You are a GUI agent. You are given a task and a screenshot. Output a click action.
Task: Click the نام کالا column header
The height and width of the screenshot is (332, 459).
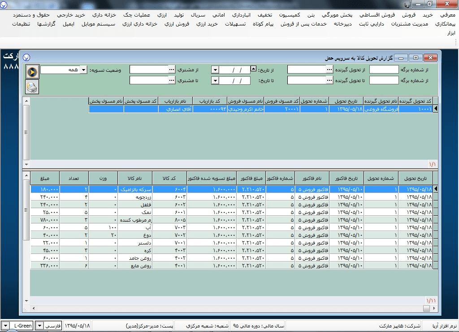(134, 178)
